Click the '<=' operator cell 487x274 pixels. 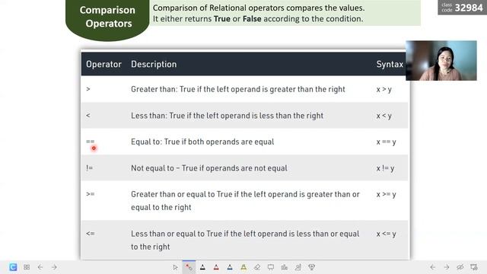(x=91, y=234)
